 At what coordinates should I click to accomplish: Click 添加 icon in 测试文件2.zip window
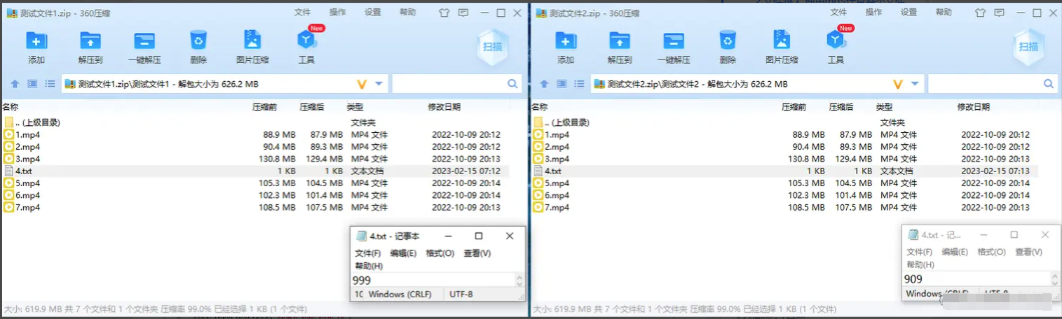(x=566, y=41)
